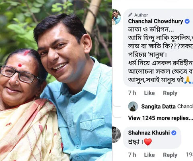Open Sangita Datta's avatar thumbnail
193x161 pixels.
tap(133, 106)
